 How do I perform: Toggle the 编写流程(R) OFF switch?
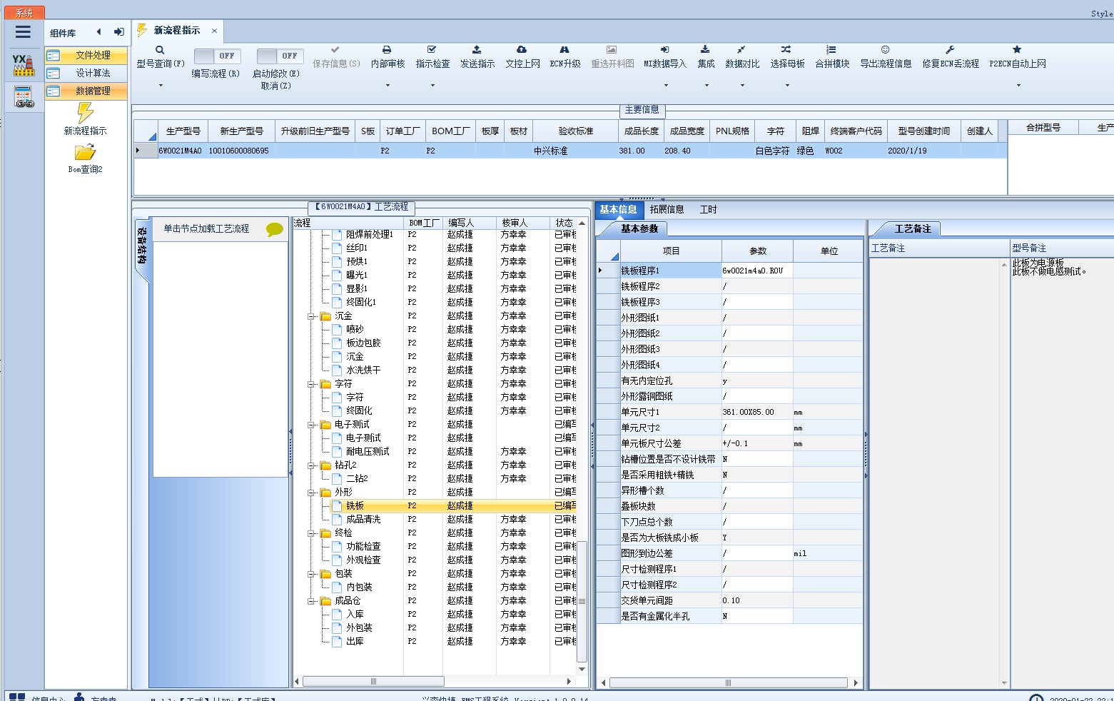217,56
